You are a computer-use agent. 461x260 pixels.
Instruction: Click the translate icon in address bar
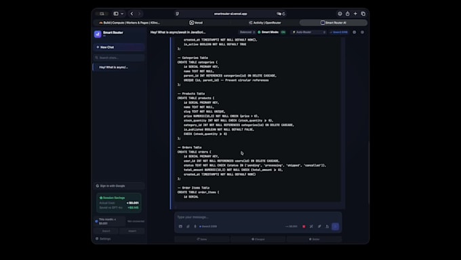coord(279,14)
